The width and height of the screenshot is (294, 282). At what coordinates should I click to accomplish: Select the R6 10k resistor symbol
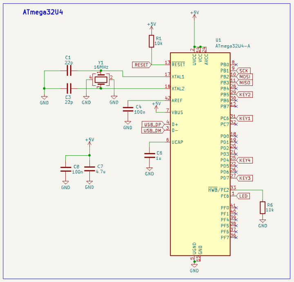[x=263, y=208]
